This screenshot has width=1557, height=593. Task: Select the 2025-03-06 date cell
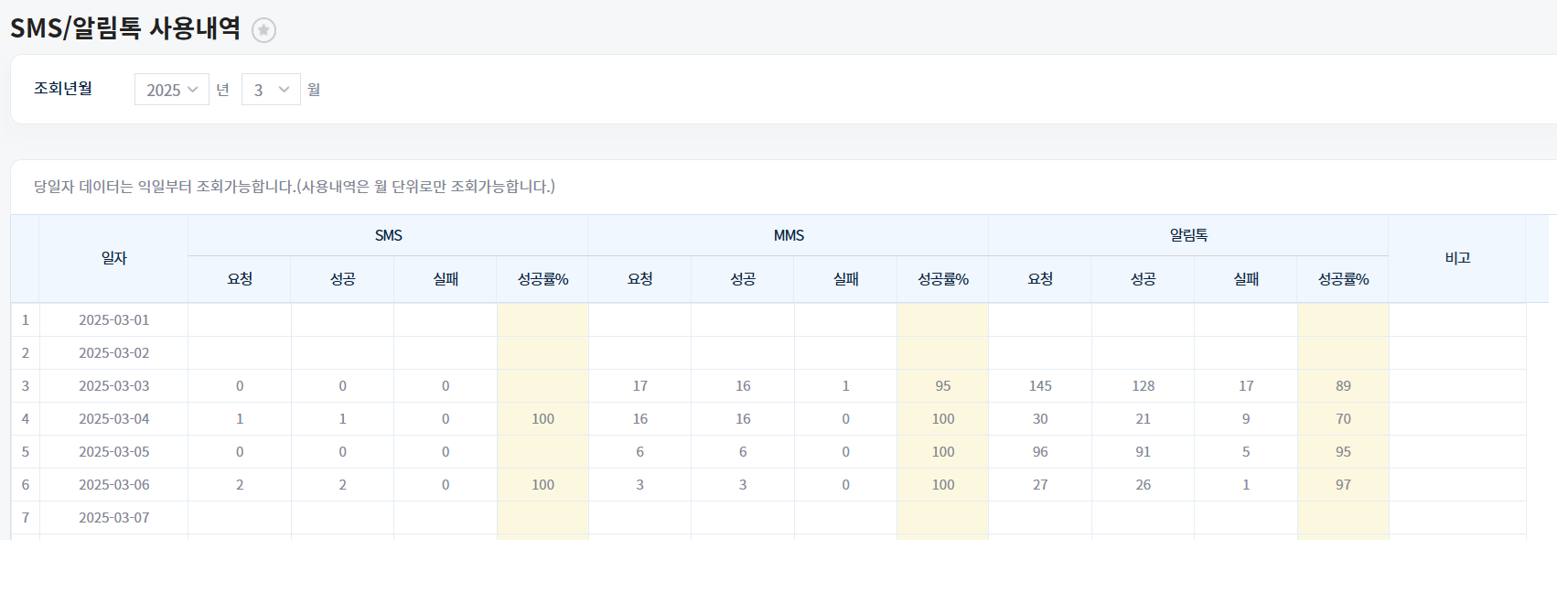pyautogui.click(x=113, y=485)
